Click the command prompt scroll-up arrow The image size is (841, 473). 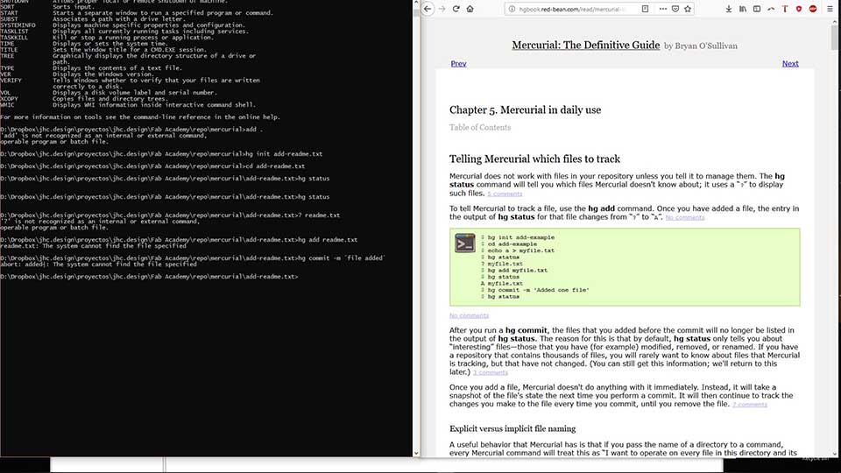pyautogui.click(x=416, y=4)
